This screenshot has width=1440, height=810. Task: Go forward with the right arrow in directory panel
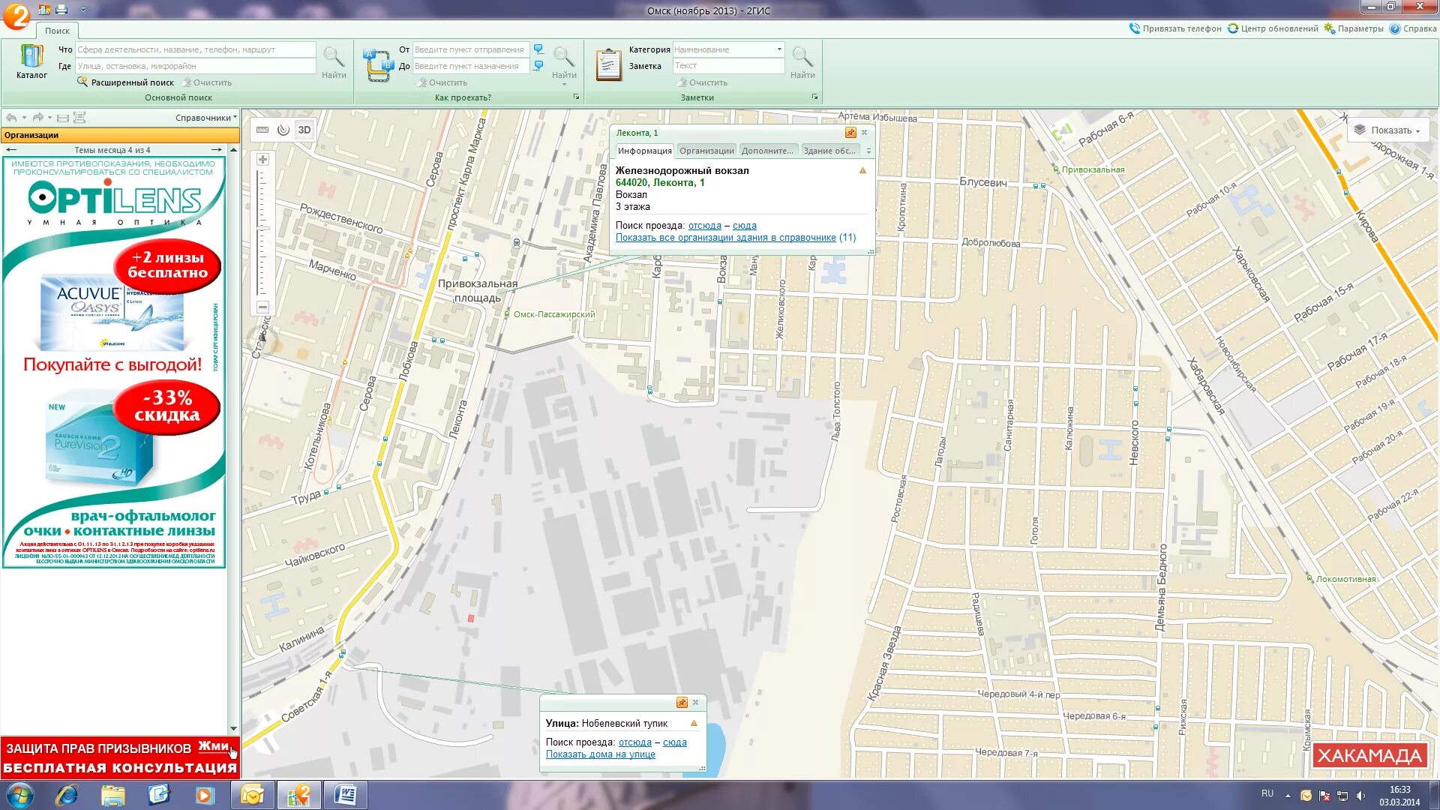tap(37, 118)
